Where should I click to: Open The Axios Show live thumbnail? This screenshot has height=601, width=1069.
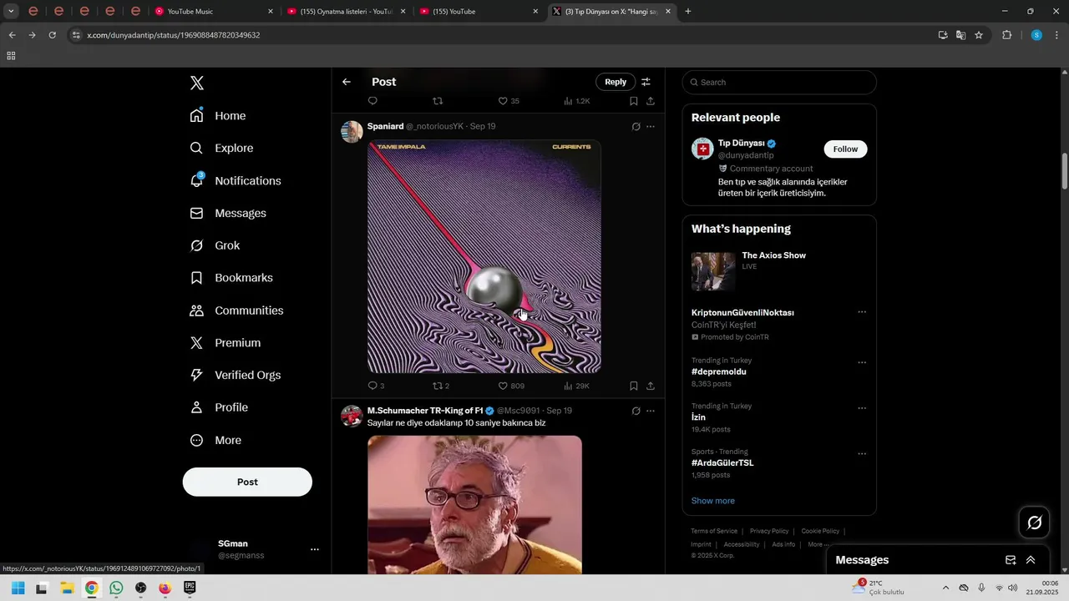coord(713,272)
